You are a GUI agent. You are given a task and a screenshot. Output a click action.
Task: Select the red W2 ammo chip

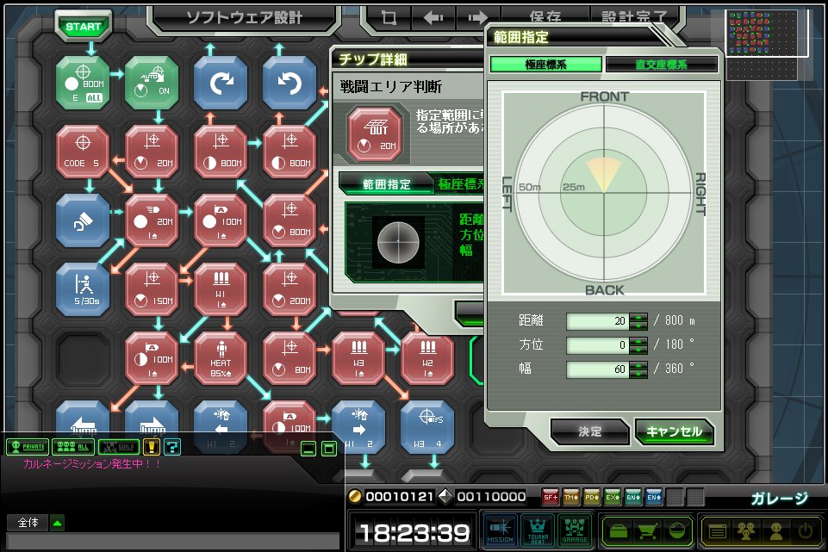coord(427,358)
